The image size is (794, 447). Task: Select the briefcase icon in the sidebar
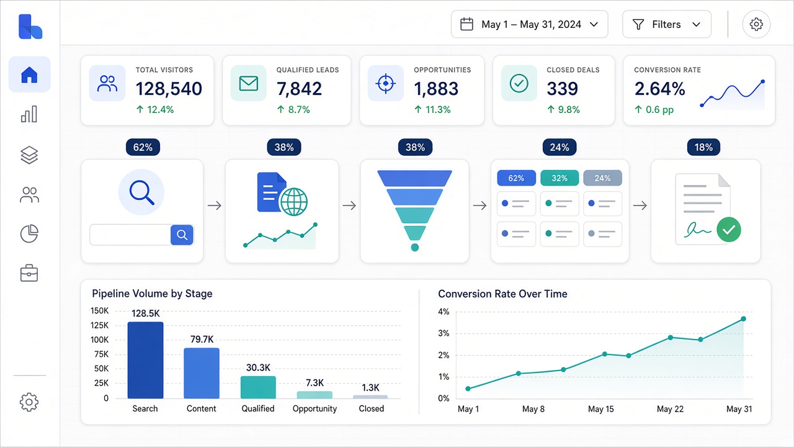point(29,273)
